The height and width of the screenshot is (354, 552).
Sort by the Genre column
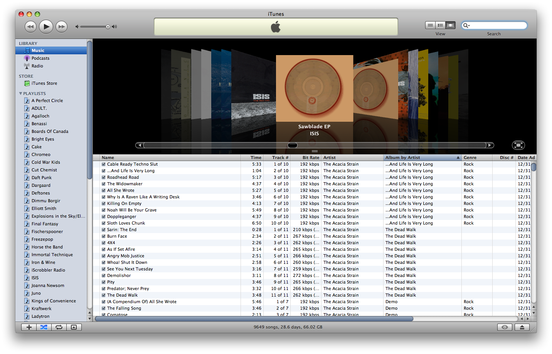pyautogui.click(x=477, y=158)
